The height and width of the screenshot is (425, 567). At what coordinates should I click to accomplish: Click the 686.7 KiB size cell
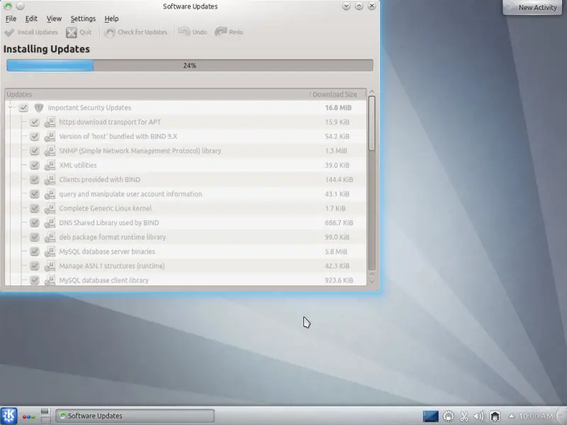(x=339, y=223)
